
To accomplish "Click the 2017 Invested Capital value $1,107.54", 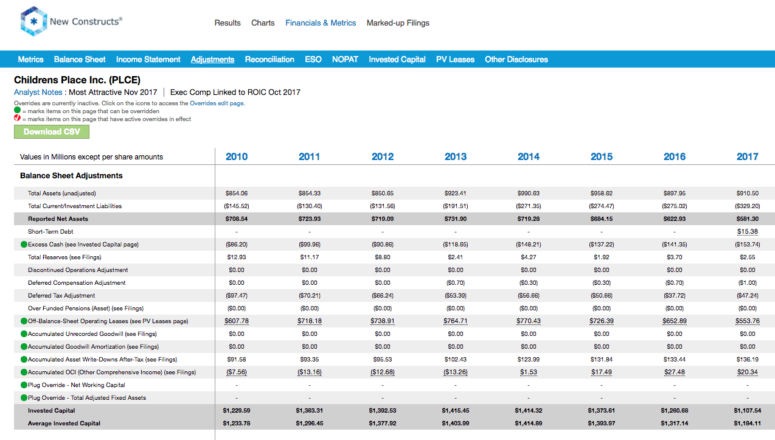I will coord(748,411).
